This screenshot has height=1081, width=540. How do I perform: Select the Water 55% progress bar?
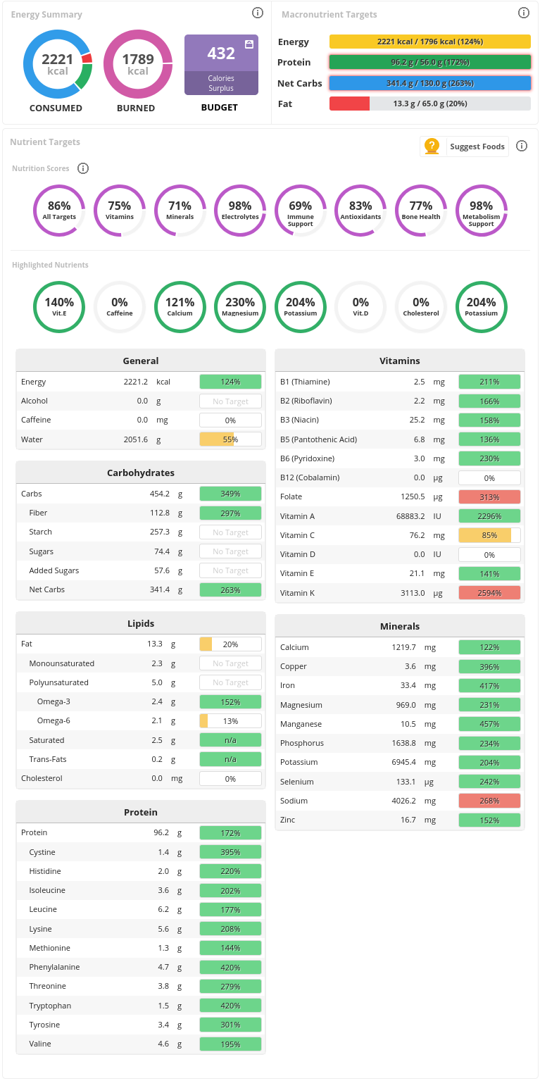[230, 439]
